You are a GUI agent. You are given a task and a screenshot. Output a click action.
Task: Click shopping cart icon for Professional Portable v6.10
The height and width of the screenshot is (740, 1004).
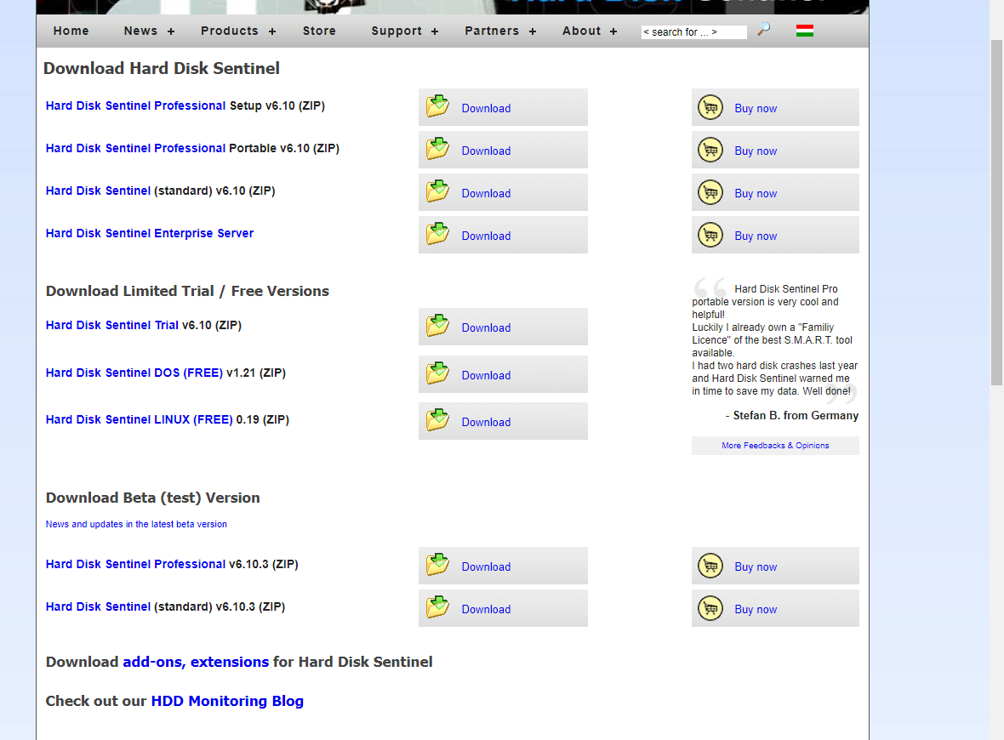click(x=710, y=150)
